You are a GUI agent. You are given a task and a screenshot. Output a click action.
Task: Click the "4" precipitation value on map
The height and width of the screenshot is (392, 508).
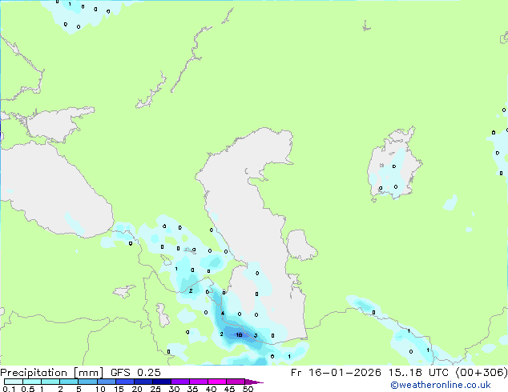point(223,313)
